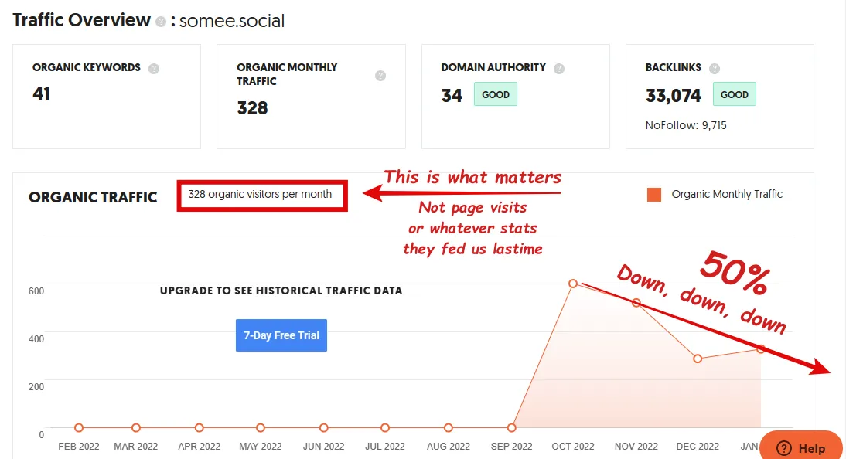Screen dimensions: 846x459
Task: Select the NOV 2022 data point
Action: coord(636,303)
